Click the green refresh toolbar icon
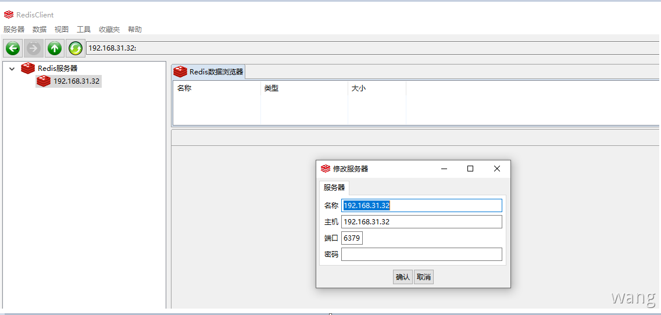 tap(75, 48)
